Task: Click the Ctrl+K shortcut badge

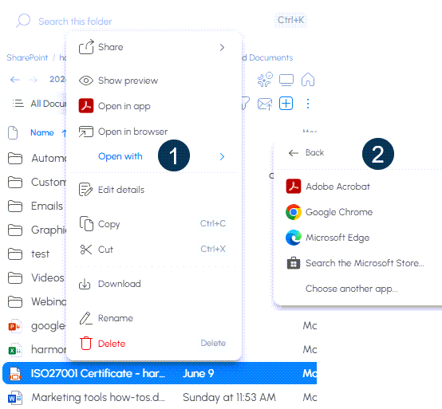Action: click(290, 20)
